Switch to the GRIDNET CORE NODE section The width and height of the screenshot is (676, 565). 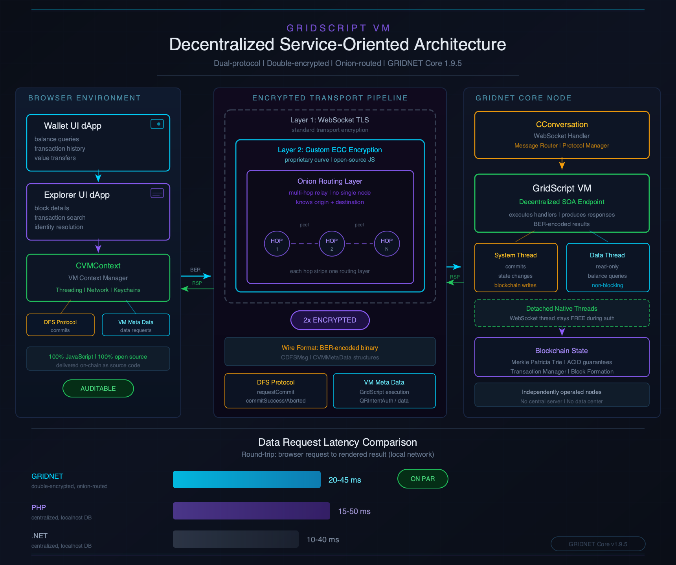(525, 98)
